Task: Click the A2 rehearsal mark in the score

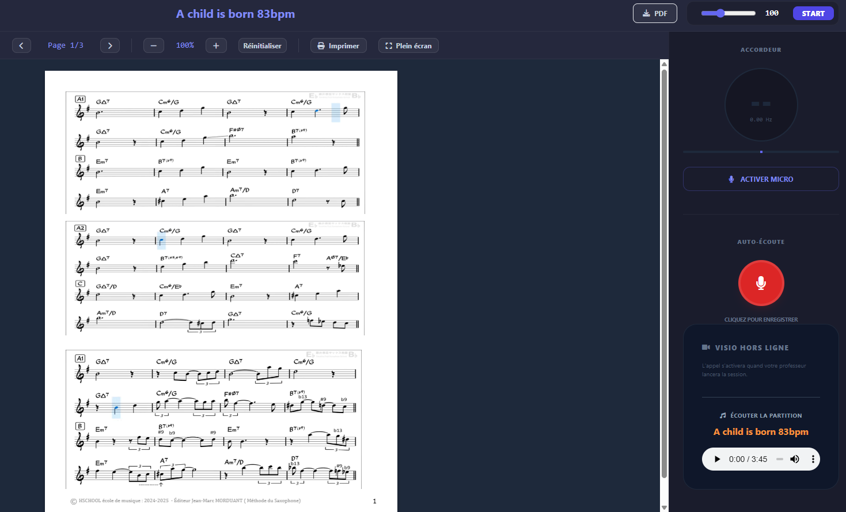Action: (x=81, y=228)
